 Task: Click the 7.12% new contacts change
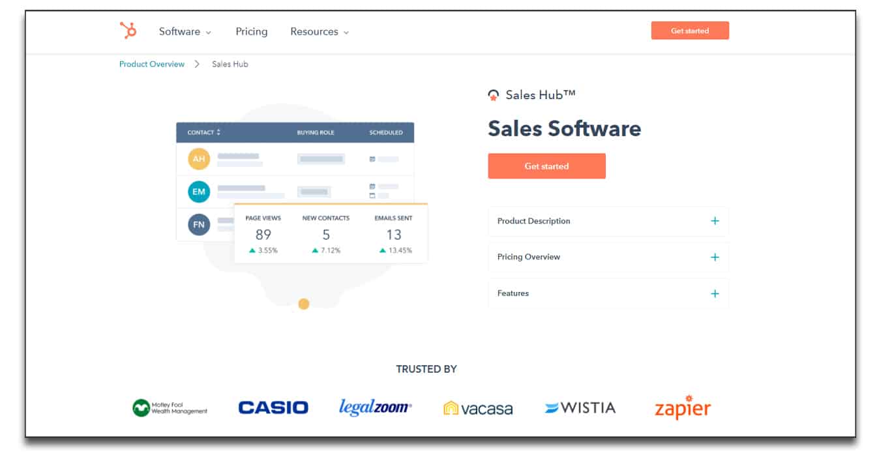(x=326, y=250)
